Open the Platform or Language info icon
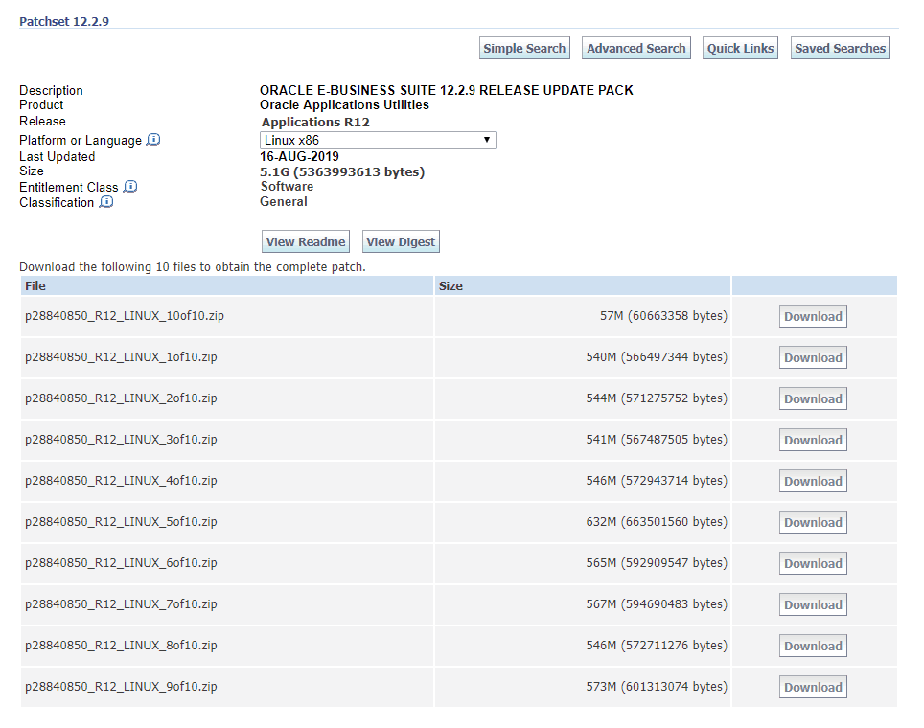Viewport: 924px width, 728px height. pyautogui.click(x=153, y=140)
